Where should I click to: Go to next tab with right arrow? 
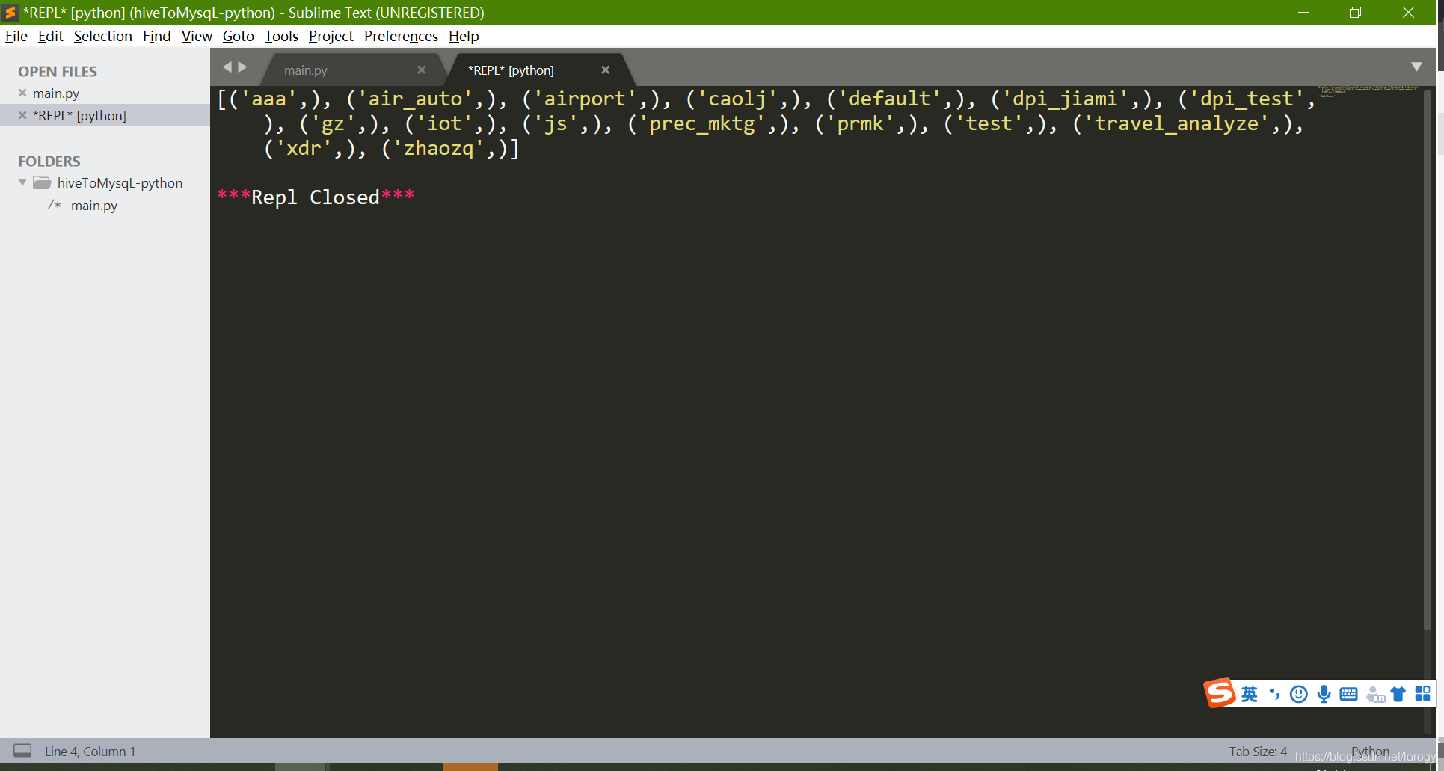tap(242, 67)
